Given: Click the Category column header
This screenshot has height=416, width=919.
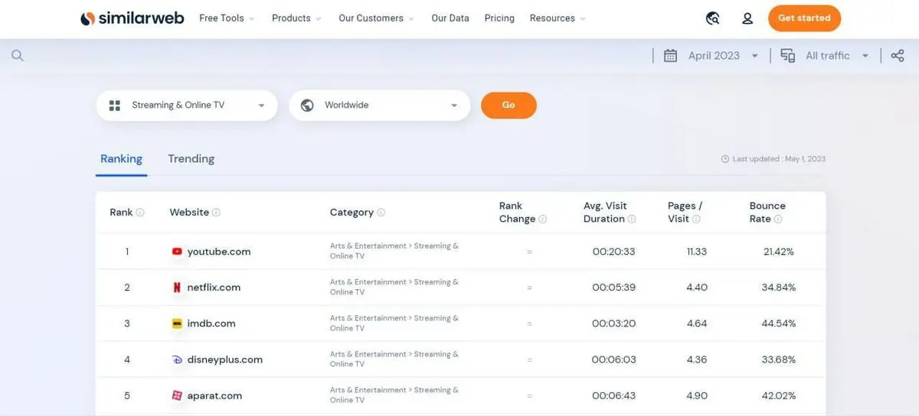Looking at the screenshot, I should 352,213.
